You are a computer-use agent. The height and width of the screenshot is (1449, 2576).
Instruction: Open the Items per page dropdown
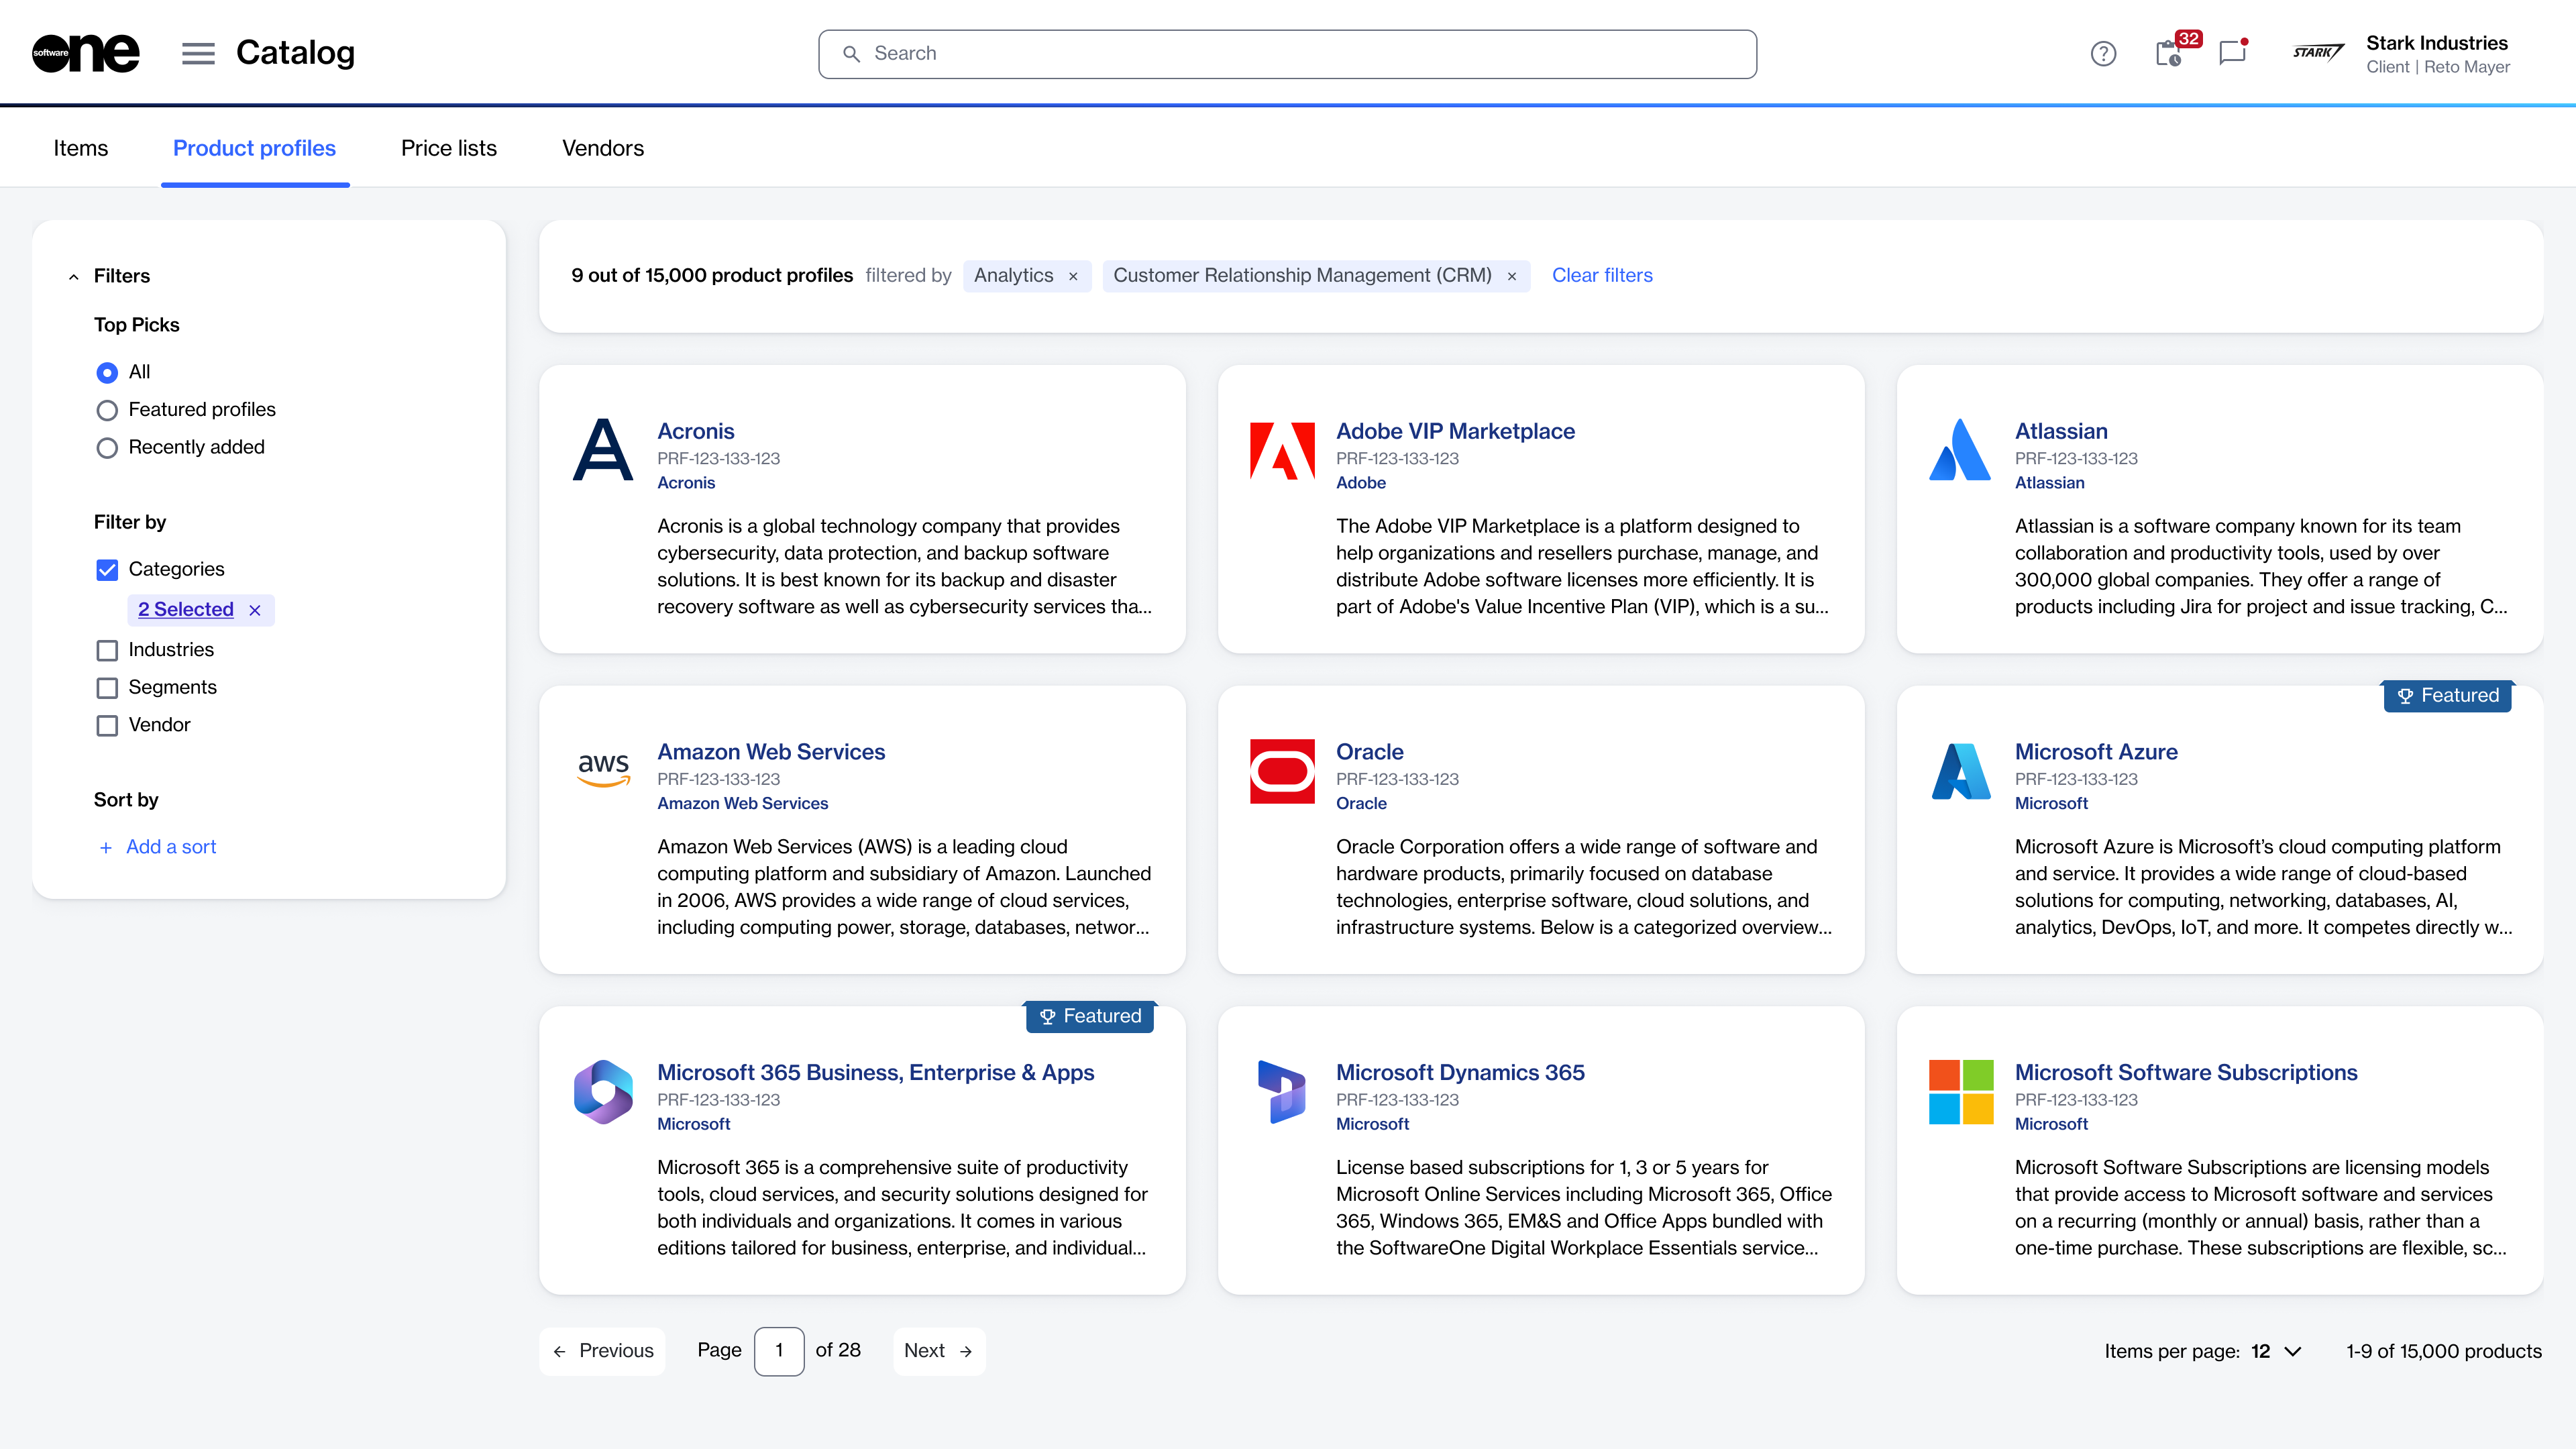coord(2277,1351)
